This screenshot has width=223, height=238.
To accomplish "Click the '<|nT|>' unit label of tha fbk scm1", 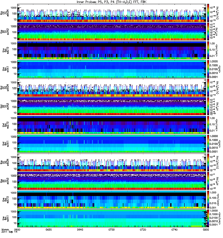I will (x=219, y=69).
